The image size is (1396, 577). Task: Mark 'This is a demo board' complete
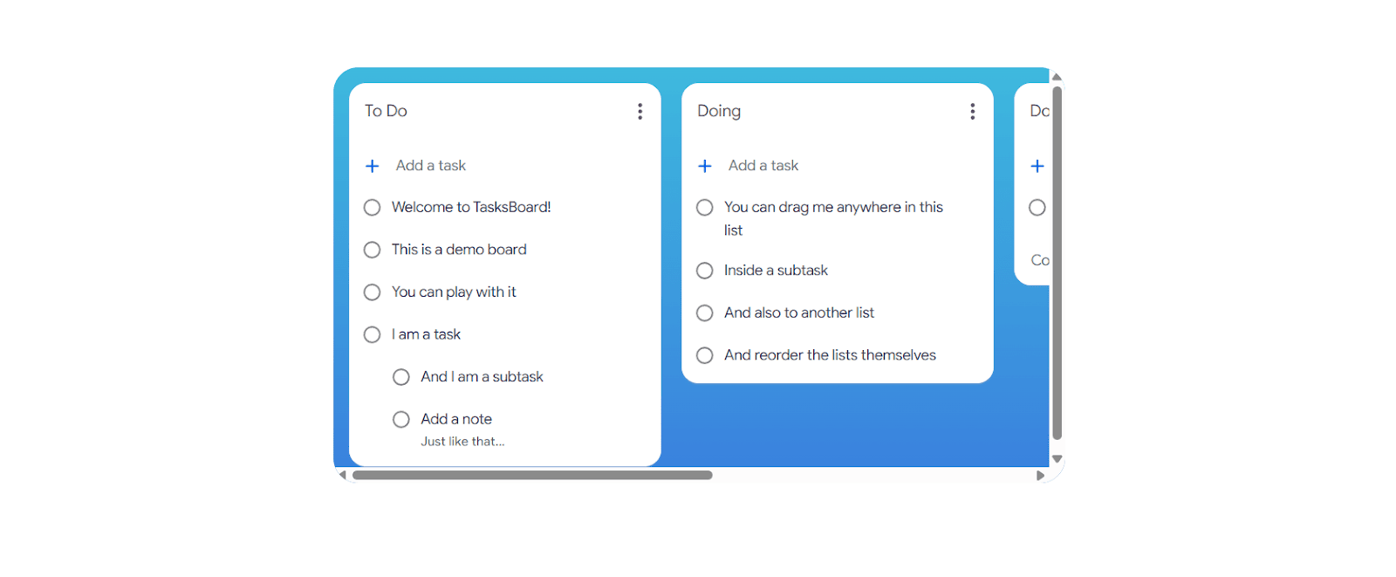click(372, 250)
